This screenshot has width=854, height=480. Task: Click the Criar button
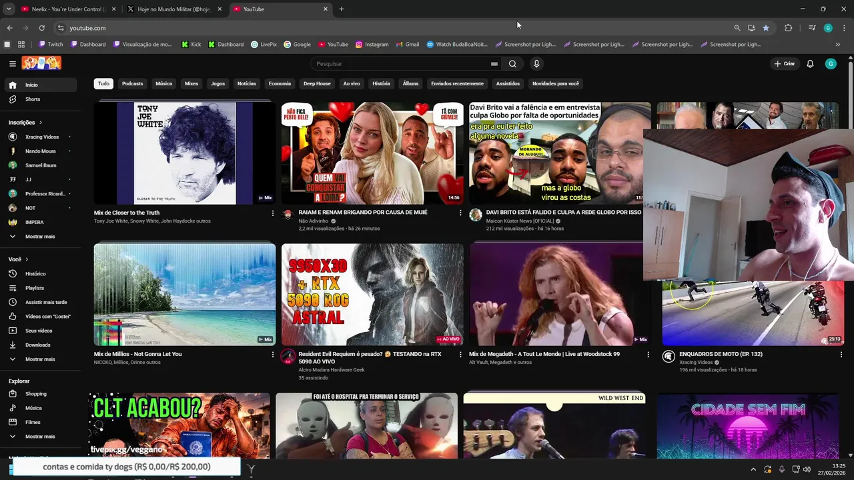785,64
